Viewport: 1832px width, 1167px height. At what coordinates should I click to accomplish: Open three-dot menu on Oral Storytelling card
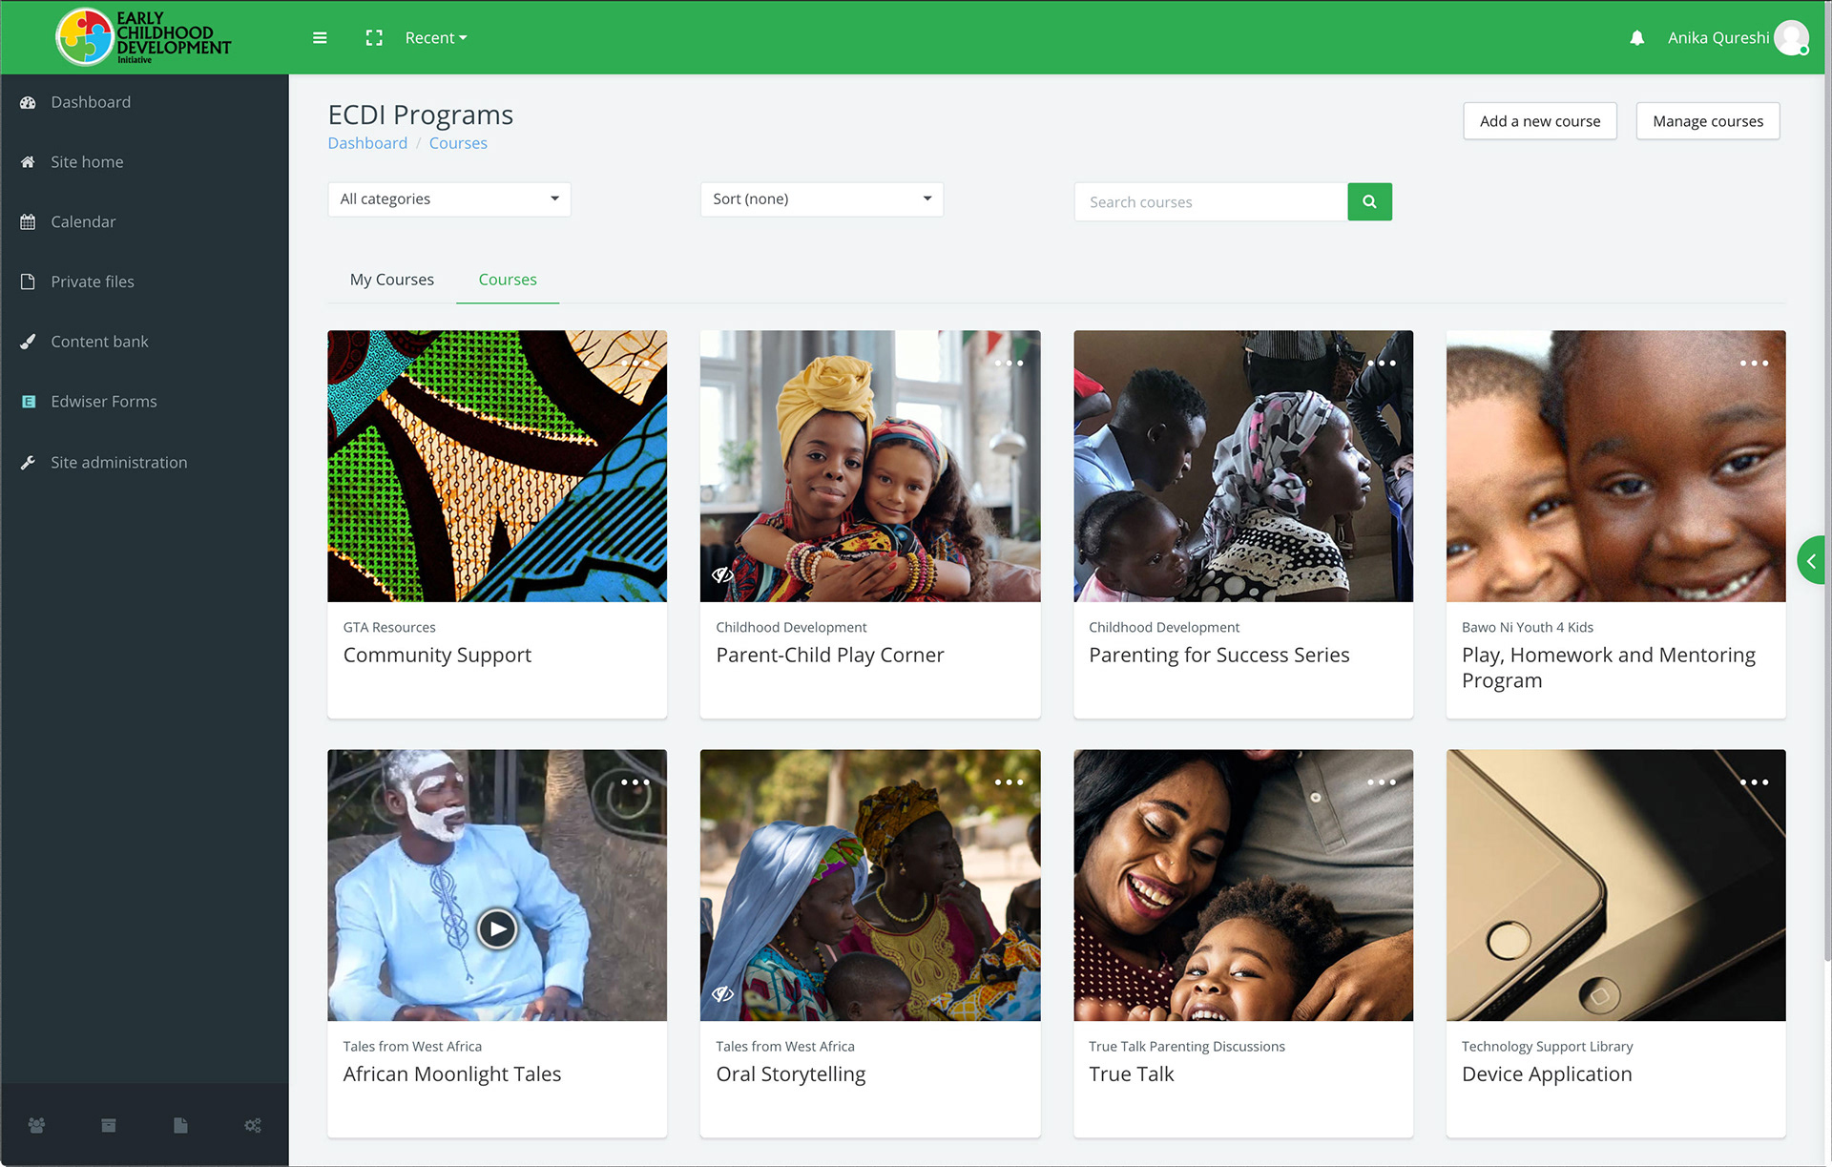pos(1009,782)
